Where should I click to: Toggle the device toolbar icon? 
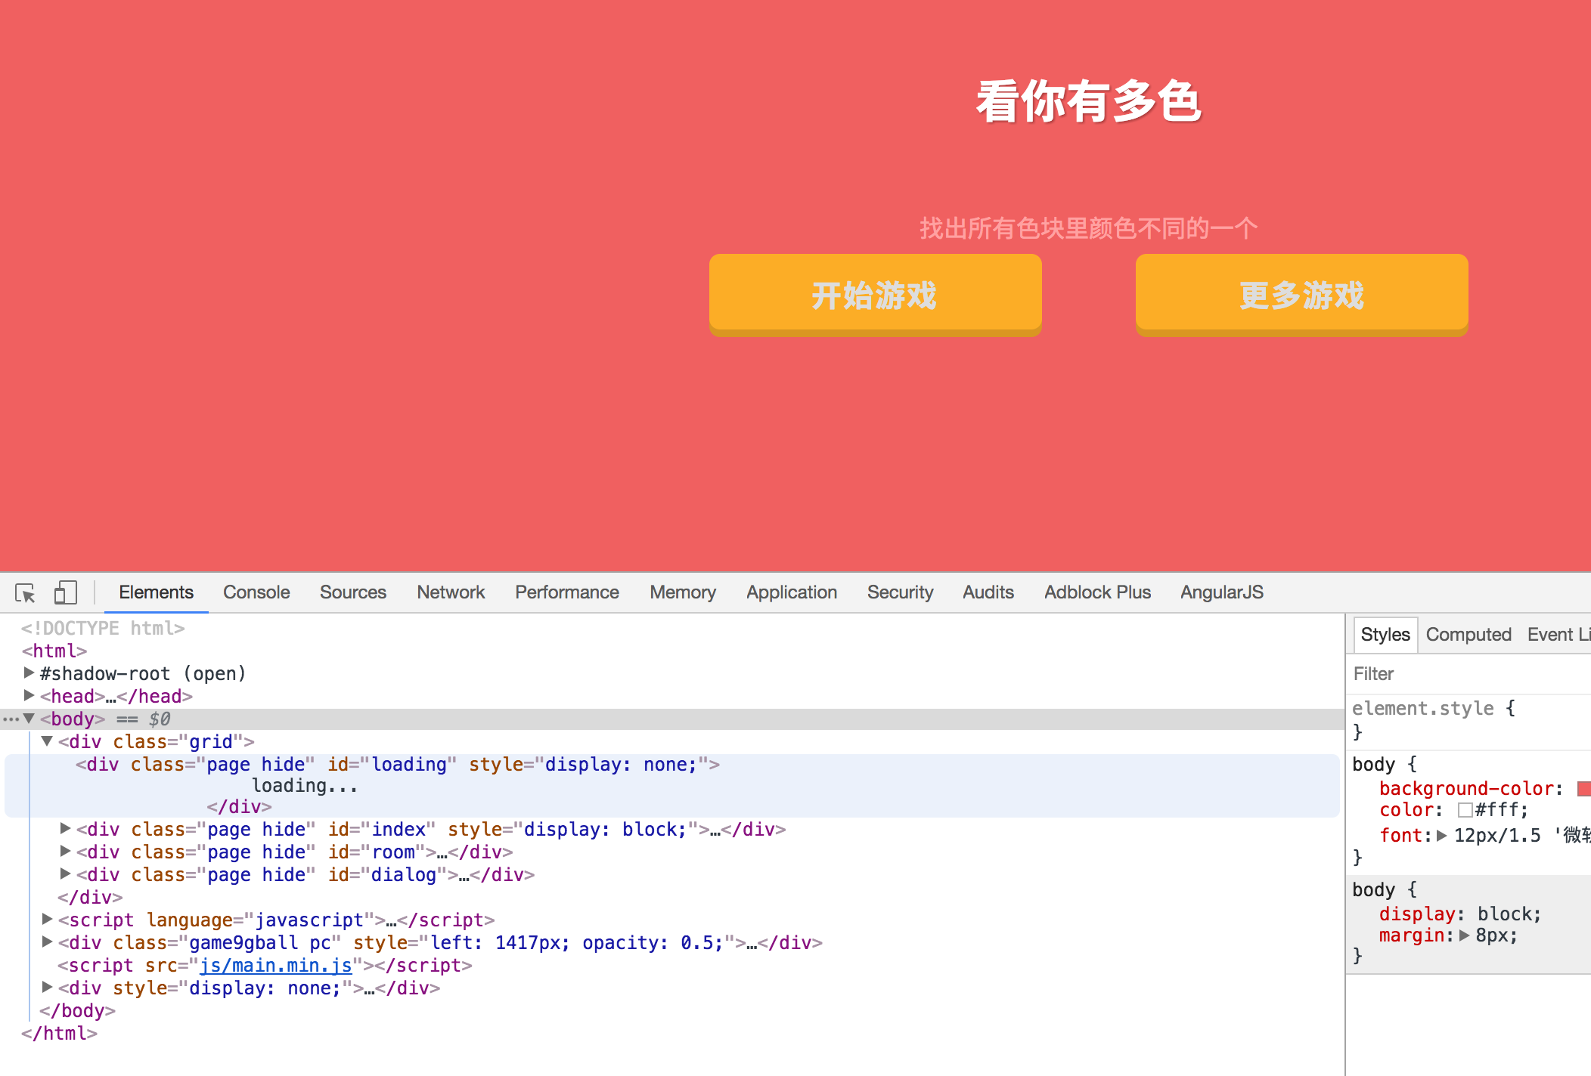(66, 593)
